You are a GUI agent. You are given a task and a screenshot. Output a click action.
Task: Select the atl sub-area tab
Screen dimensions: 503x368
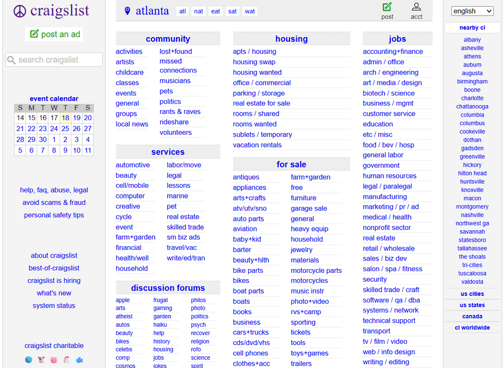[183, 11]
